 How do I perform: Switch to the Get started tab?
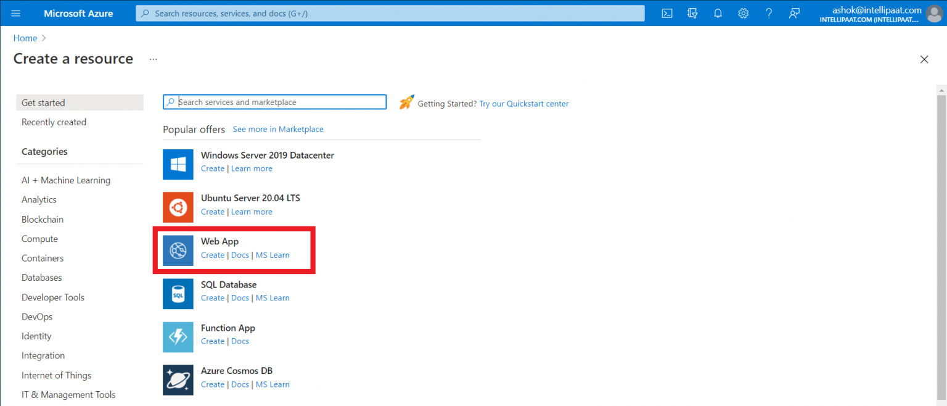click(x=43, y=102)
